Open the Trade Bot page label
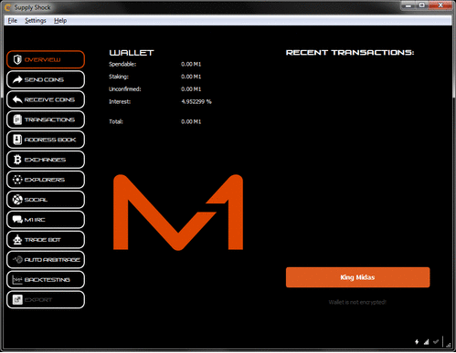Viewport: 456px width, 353px height. point(43,240)
